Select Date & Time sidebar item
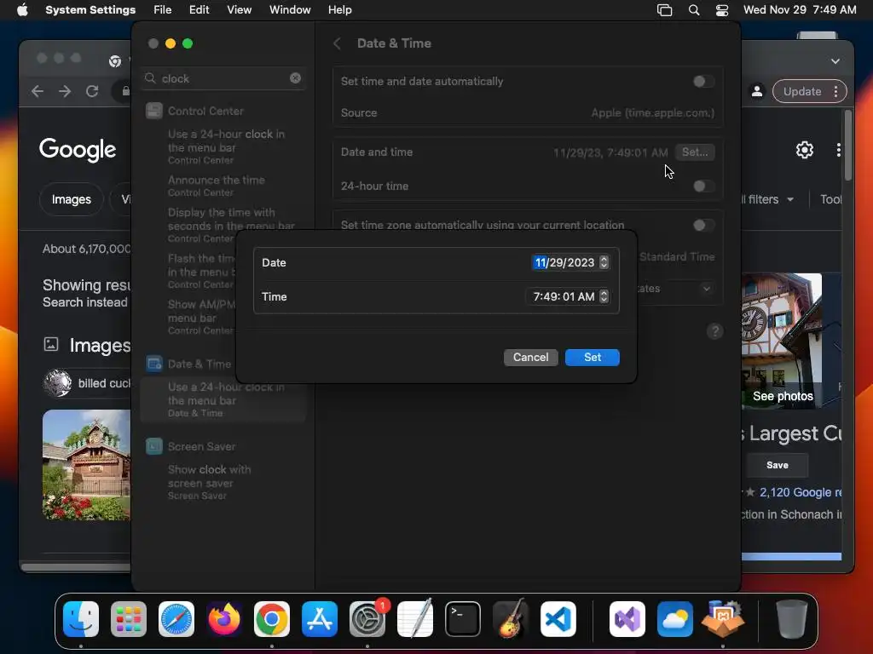 coord(199,364)
